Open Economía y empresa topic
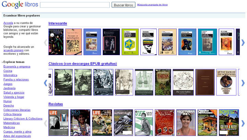The image size is (247, 140). tap(17, 67)
